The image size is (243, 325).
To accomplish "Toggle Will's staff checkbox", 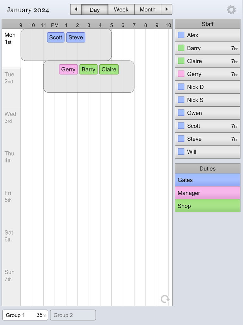I will tap(181, 152).
